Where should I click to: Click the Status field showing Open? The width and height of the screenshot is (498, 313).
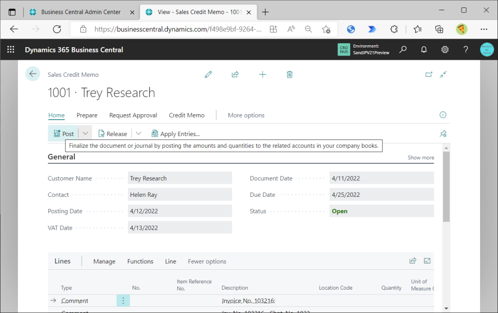click(x=382, y=211)
